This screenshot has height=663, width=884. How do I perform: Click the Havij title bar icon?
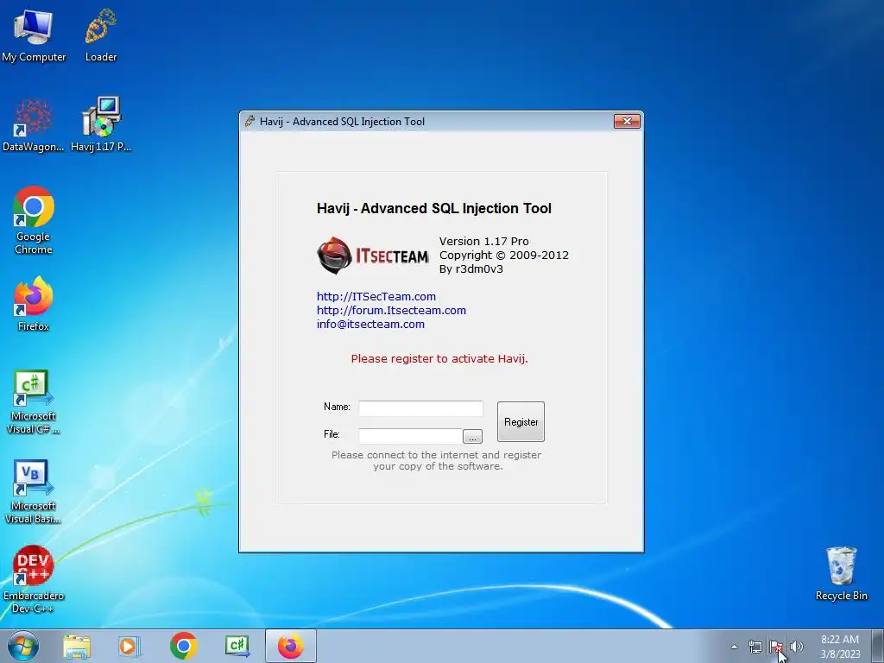coord(249,121)
